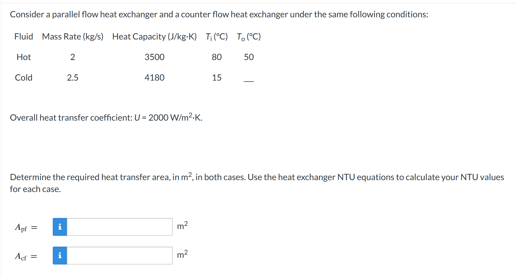This screenshot has width=516, height=278.
Task: Click the Apf answer input box
Action: click(x=119, y=227)
